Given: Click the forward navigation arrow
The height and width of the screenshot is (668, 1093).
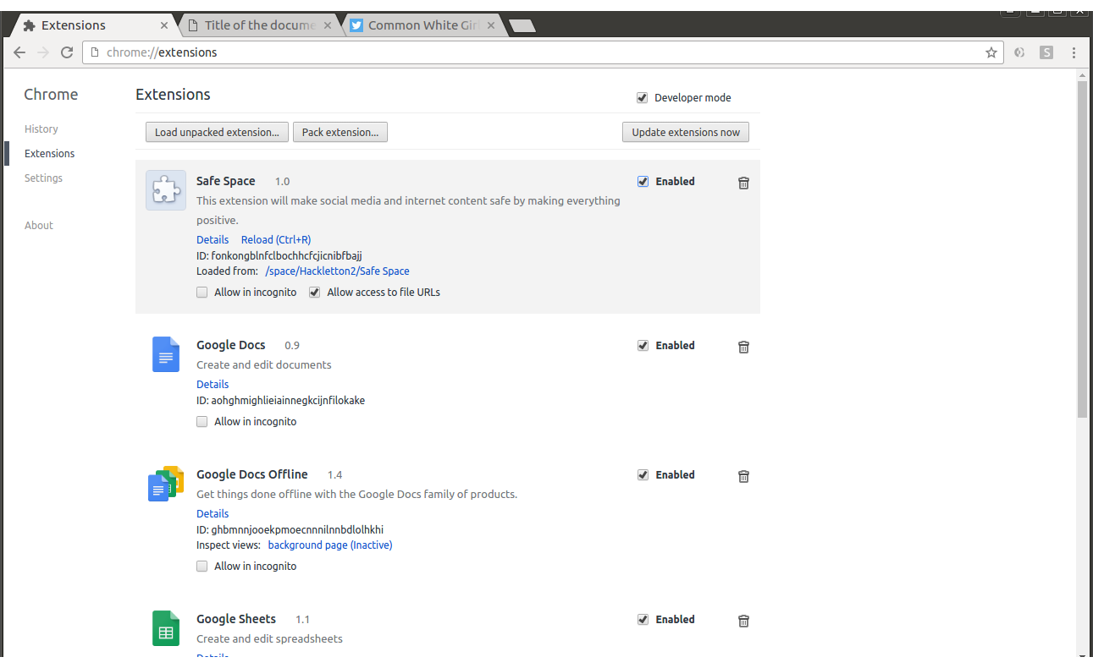Looking at the screenshot, I should pos(43,52).
